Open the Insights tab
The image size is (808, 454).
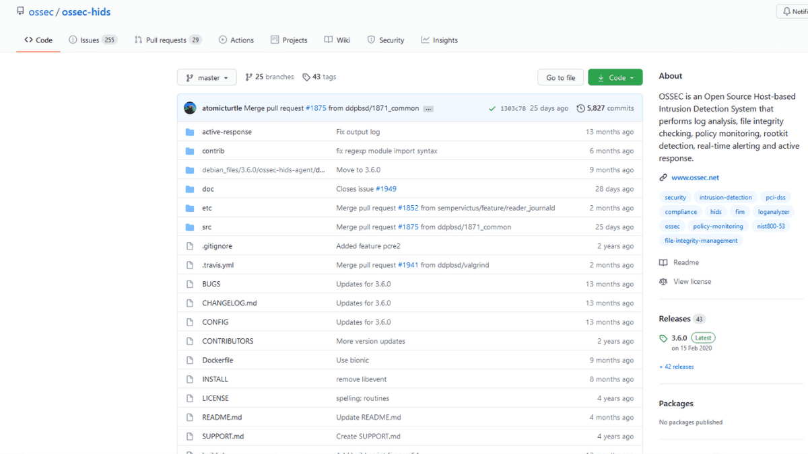(440, 40)
